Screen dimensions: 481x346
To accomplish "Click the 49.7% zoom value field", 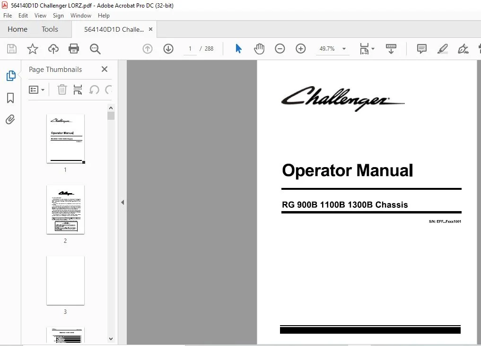I will coord(327,49).
